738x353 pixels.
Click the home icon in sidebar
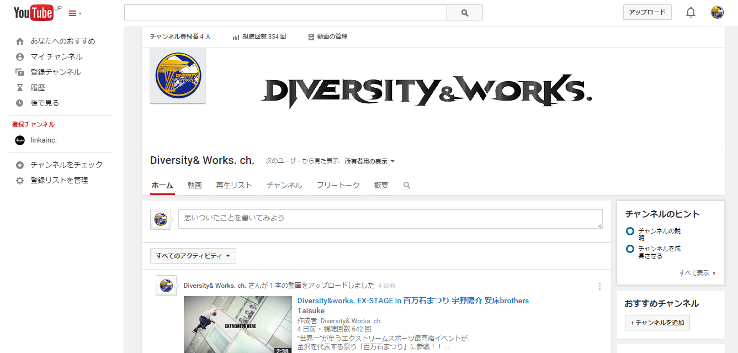pos(20,41)
